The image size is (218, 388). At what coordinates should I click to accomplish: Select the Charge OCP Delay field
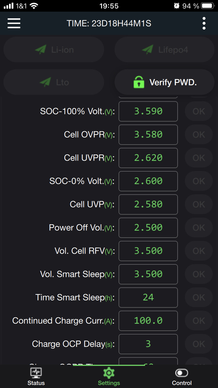pos(148,344)
